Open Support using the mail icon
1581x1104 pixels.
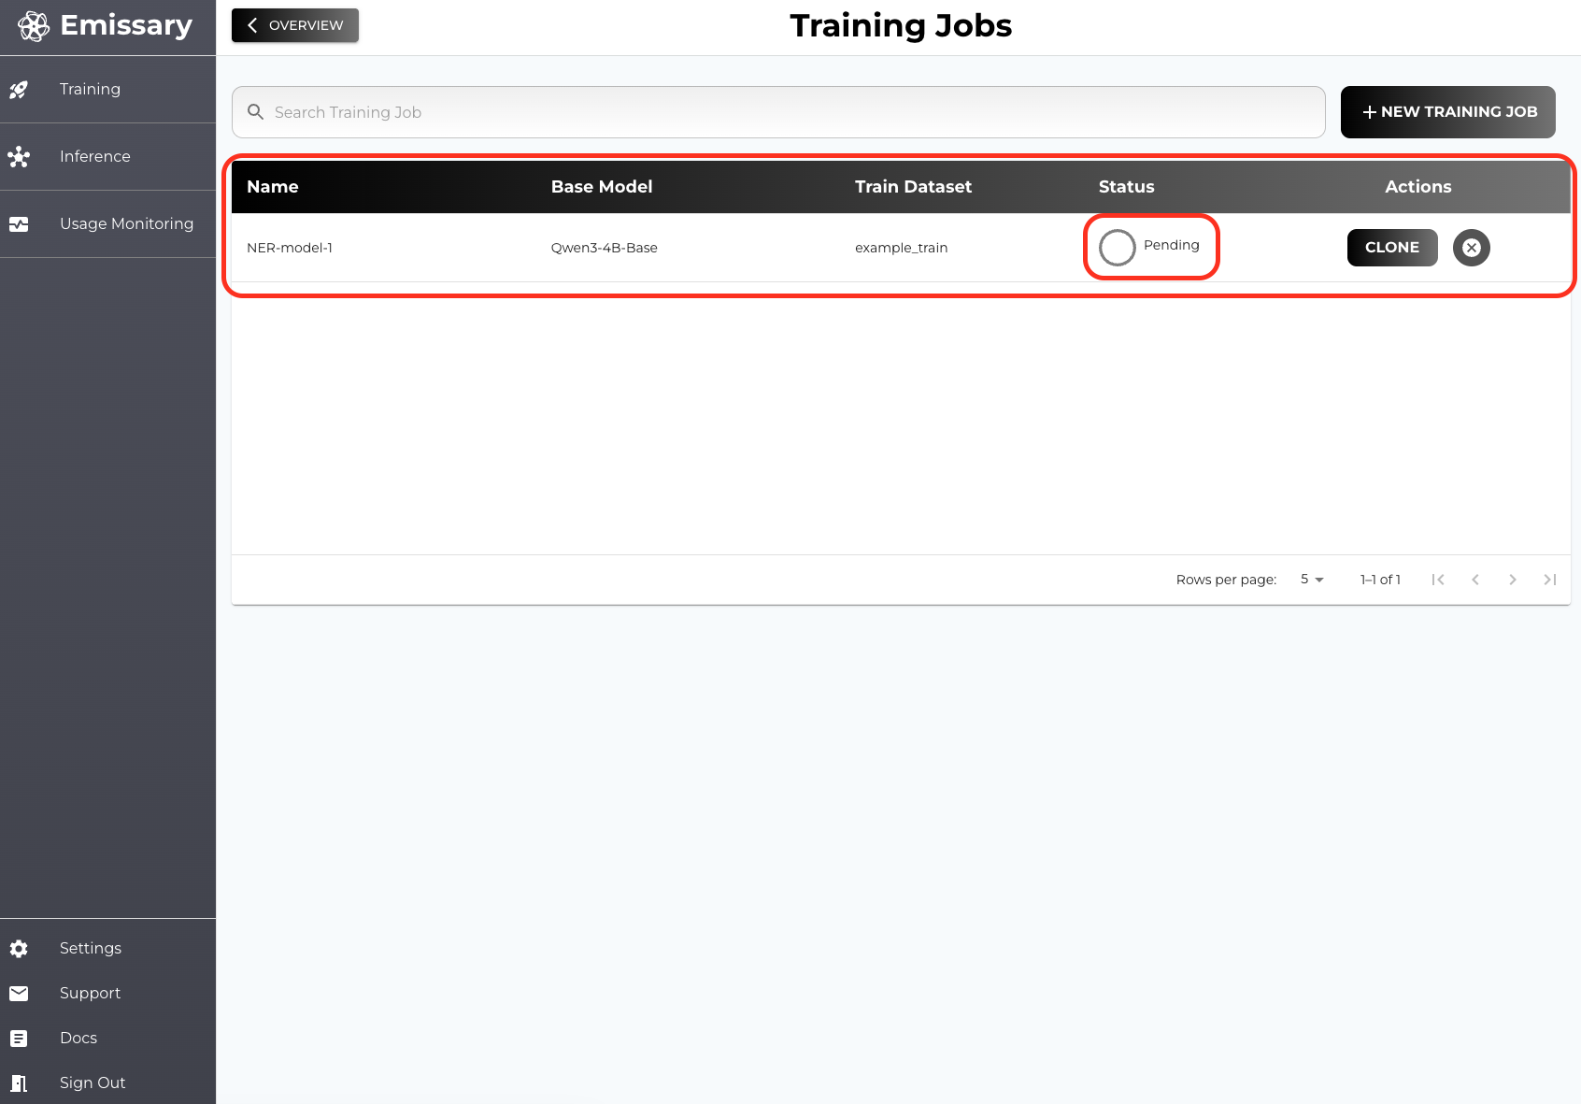pos(20,993)
